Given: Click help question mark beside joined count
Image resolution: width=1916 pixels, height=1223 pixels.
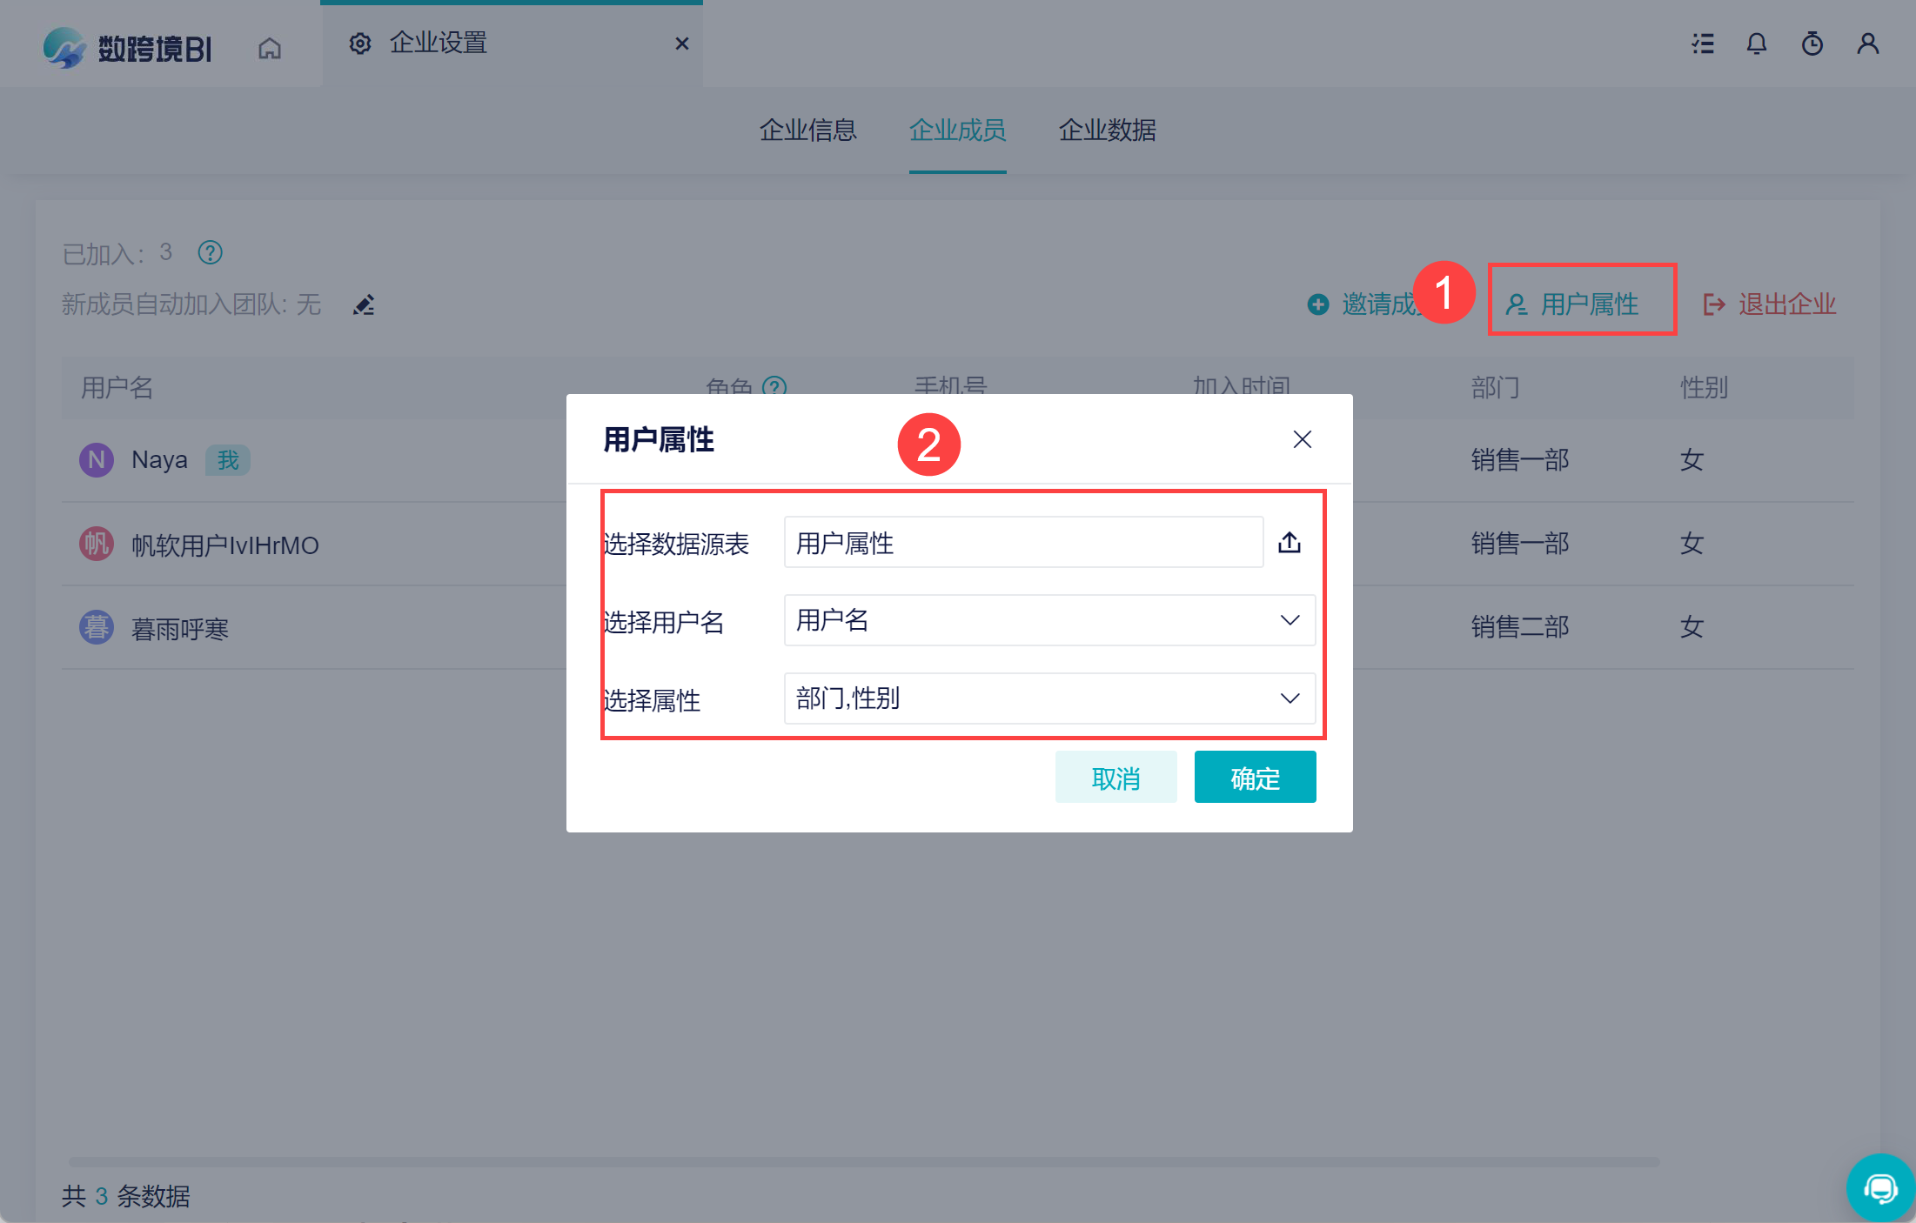Looking at the screenshot, I should [210, 252].
